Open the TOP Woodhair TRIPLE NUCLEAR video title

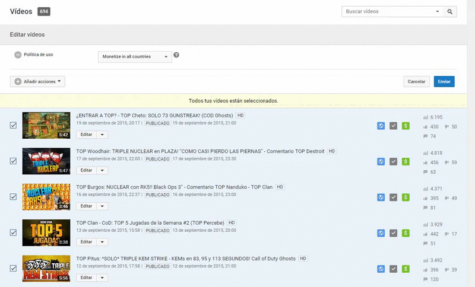click(200, 151)
